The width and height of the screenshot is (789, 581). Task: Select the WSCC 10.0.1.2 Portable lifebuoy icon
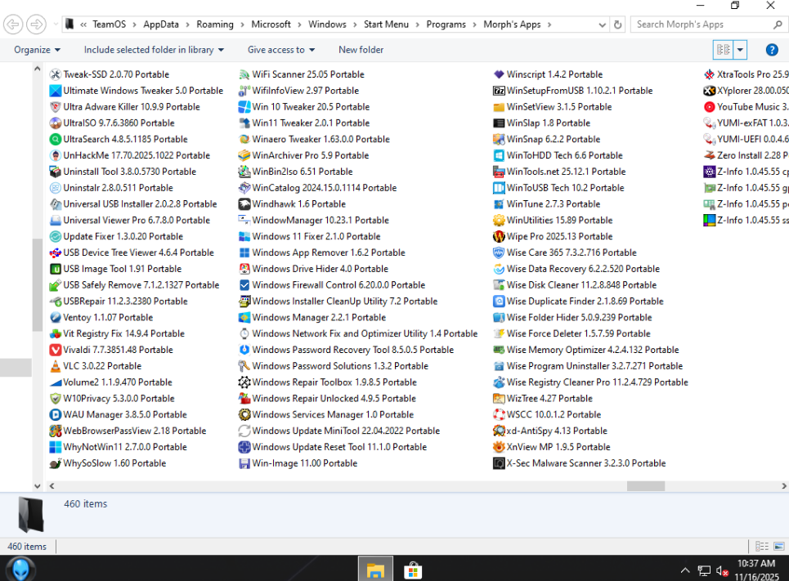pos(499,414)
